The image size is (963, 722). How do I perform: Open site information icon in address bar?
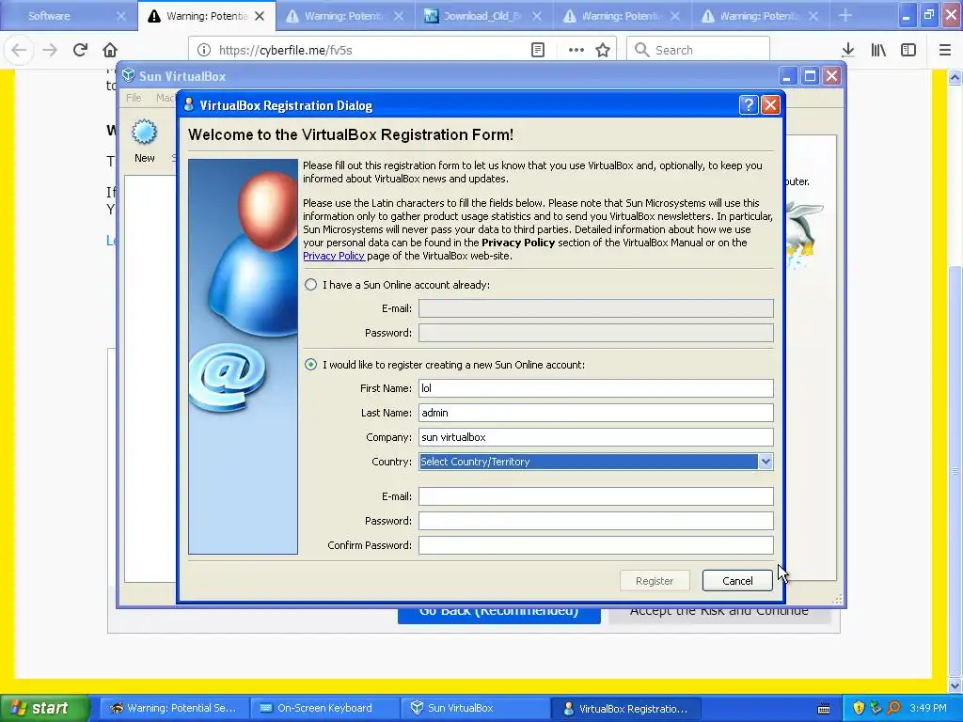tap(204, 50)
